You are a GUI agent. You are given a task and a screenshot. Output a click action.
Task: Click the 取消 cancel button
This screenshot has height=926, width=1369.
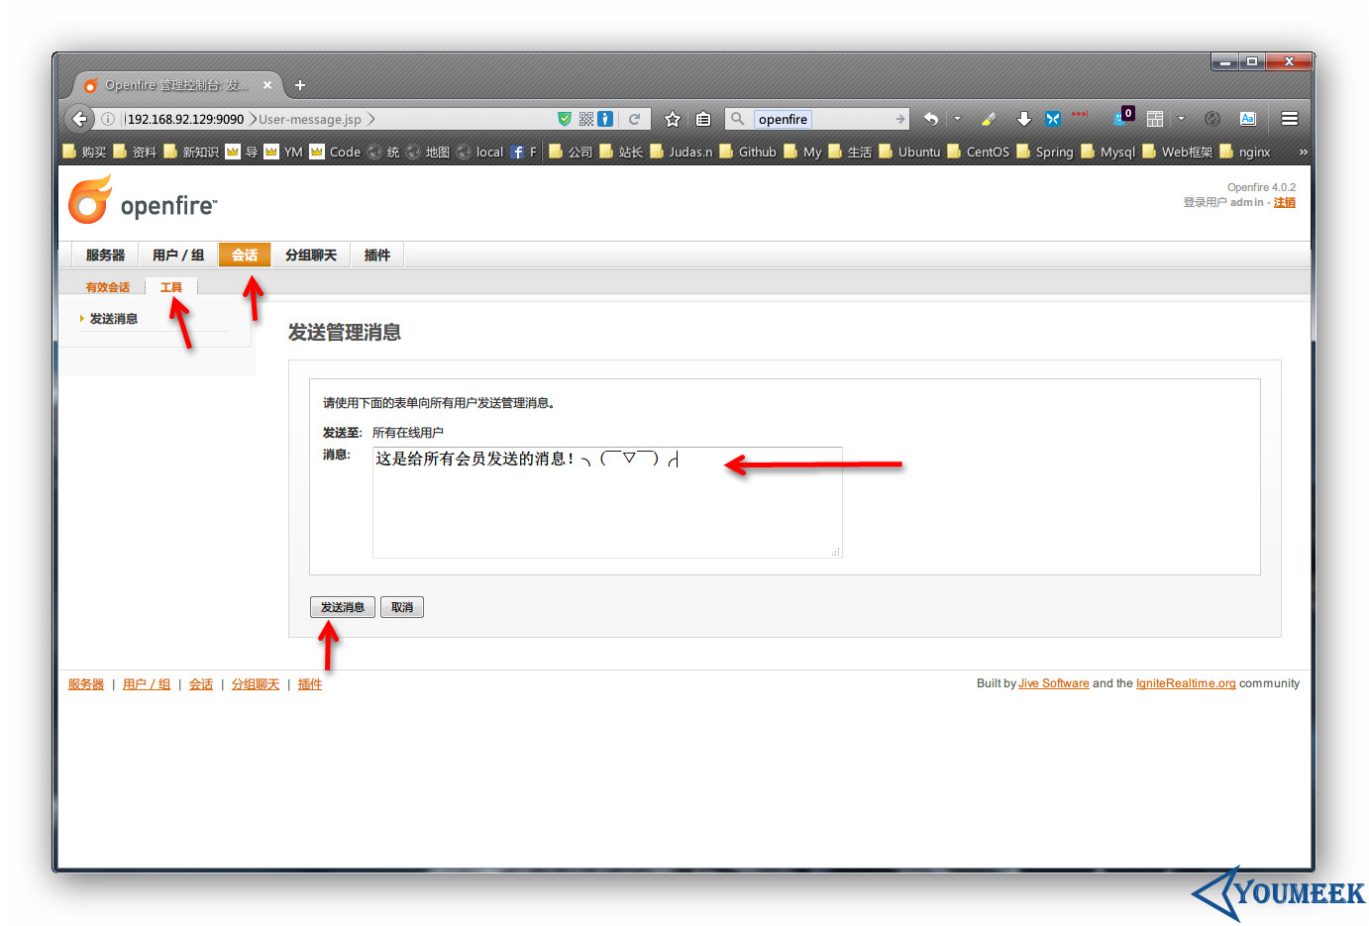402,607
